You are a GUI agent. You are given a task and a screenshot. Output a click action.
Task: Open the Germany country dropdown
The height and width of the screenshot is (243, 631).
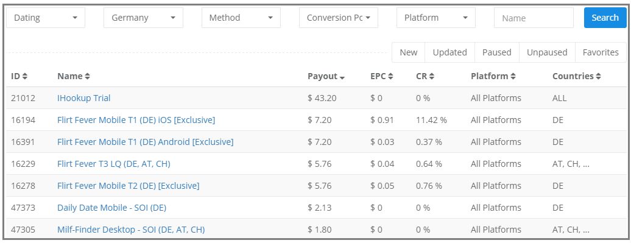143,18
